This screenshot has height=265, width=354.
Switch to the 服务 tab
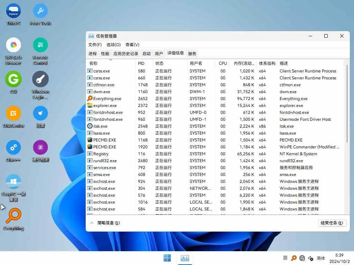pos(192,53)
